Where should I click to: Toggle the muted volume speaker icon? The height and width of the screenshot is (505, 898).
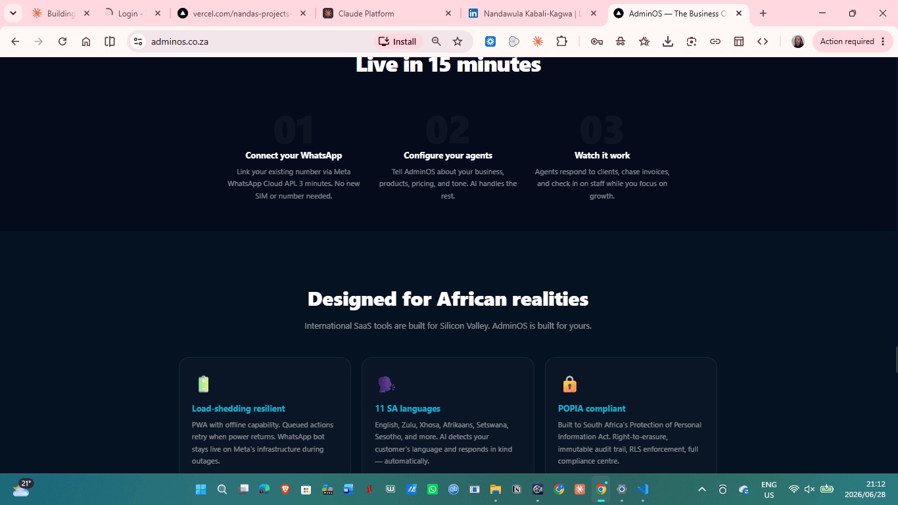point(810,489)
